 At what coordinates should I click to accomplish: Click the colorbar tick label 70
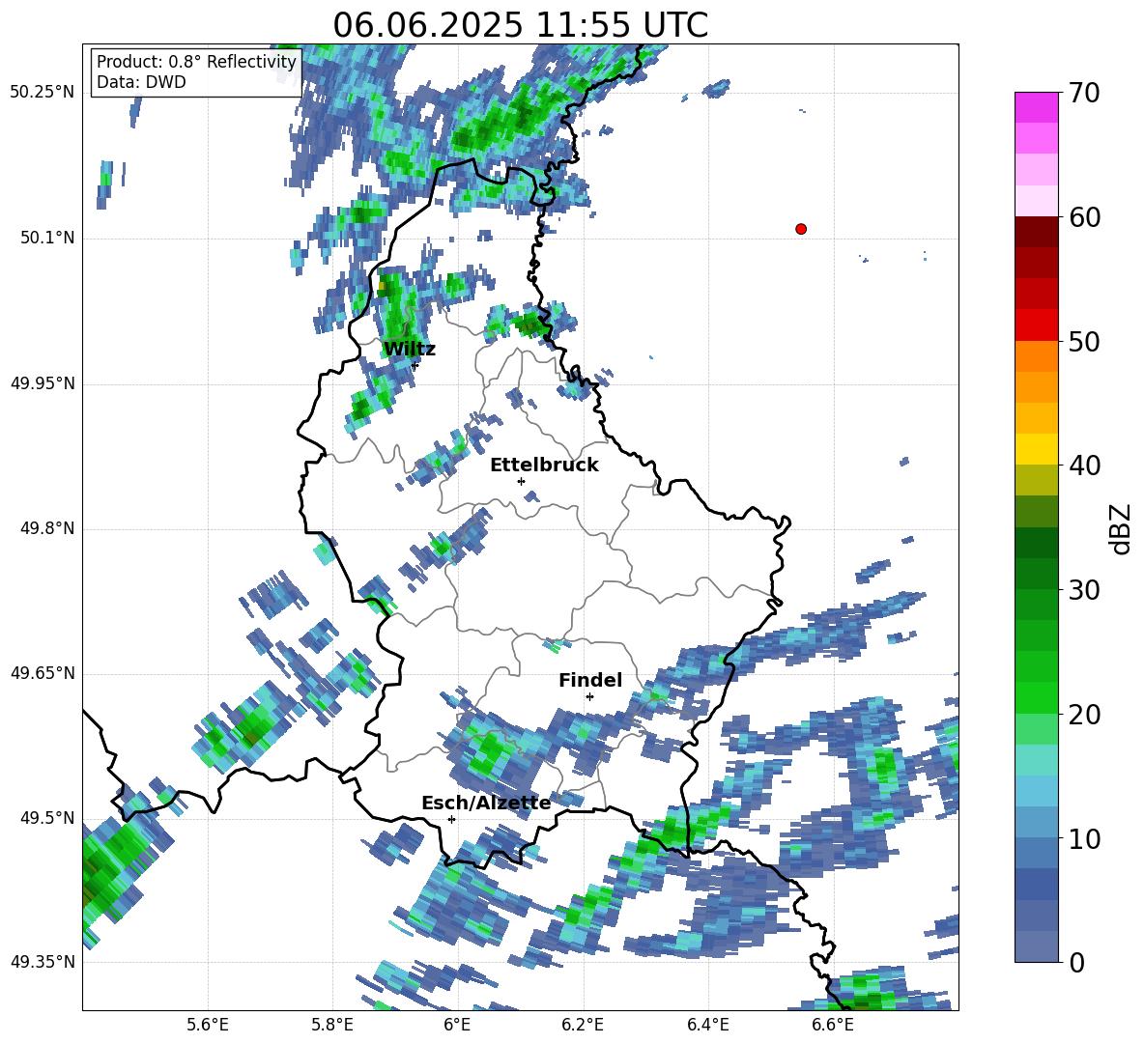tap(1084, 93)
